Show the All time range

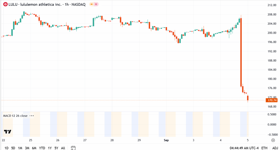click(63, 148)
